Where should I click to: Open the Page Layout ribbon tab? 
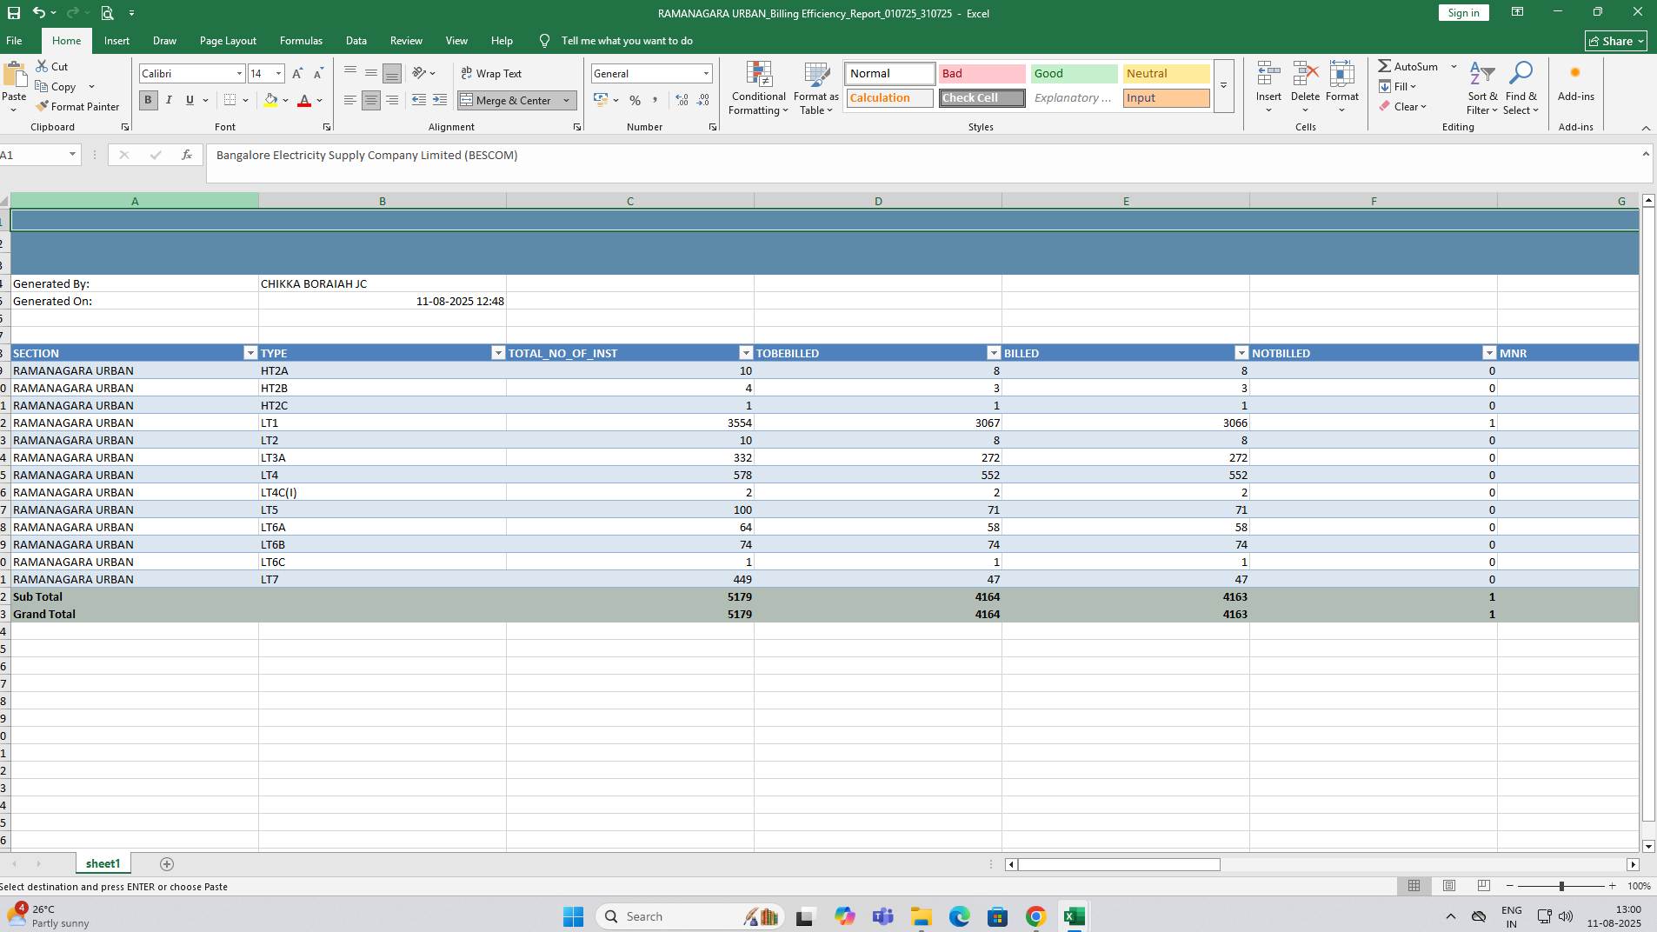pyautogui.click(x=228, y=41)
